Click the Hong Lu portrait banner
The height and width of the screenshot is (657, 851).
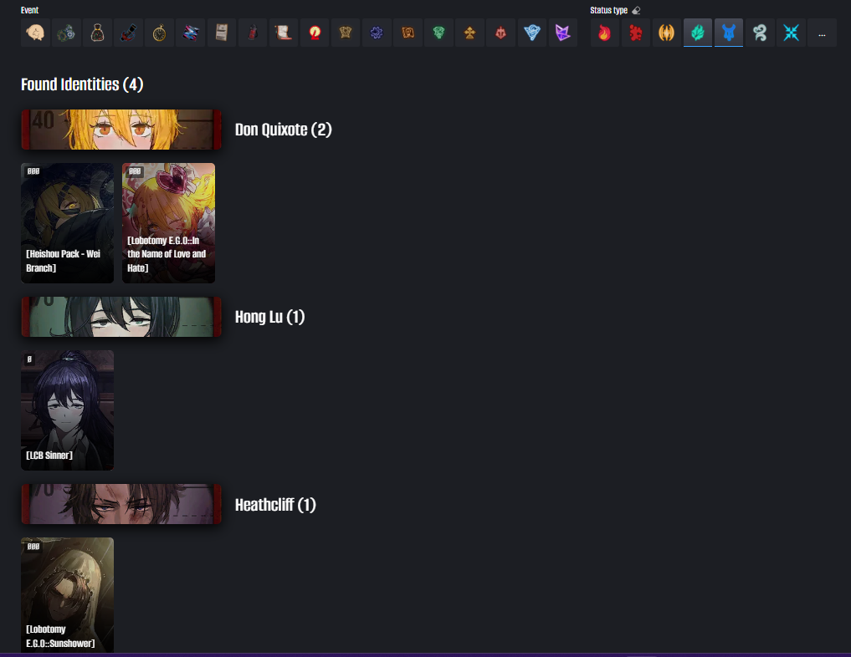click(x=121, y=317)
